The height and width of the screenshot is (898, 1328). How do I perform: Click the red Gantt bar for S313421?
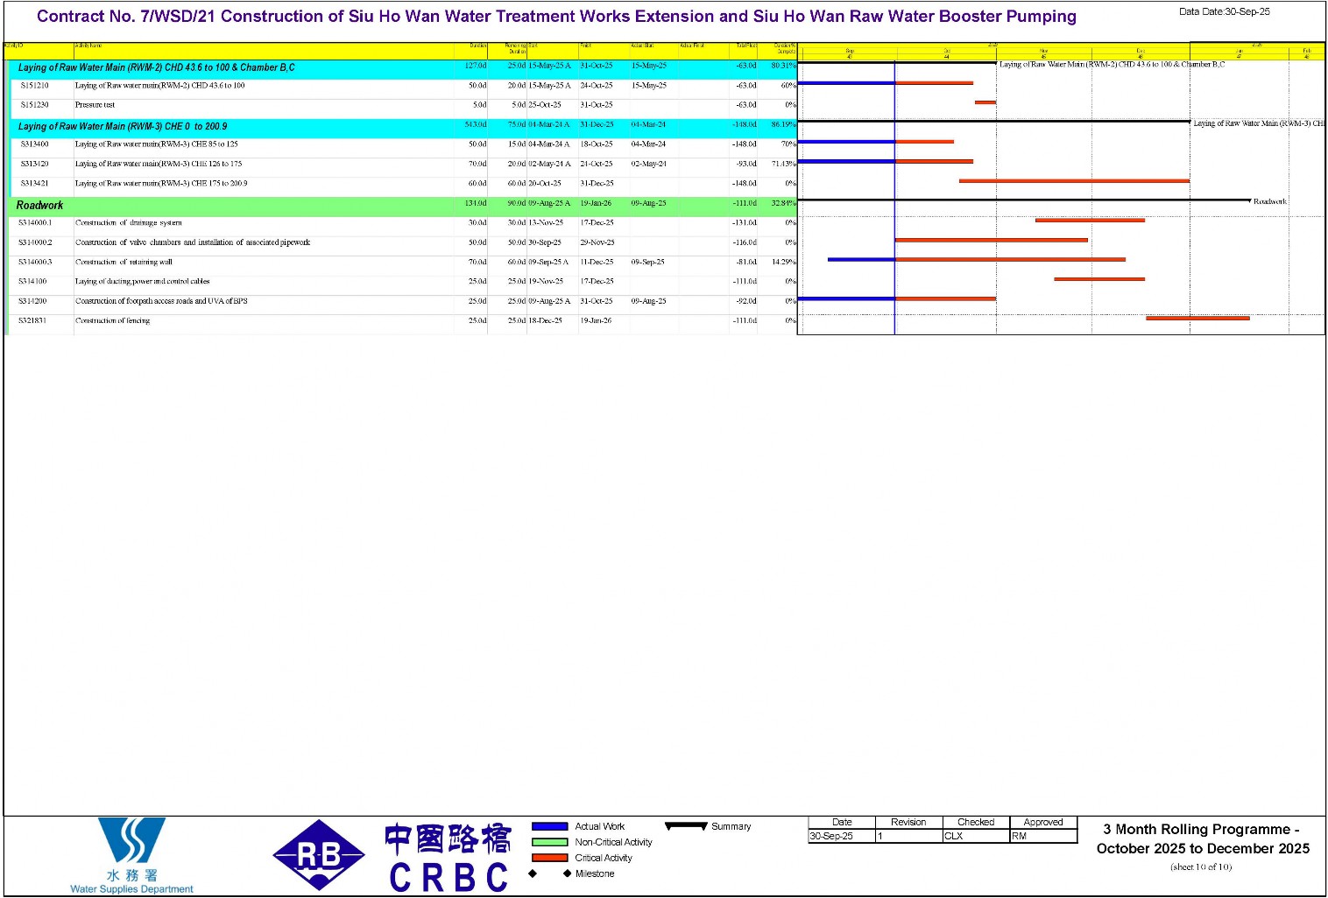click(1074, 181)
